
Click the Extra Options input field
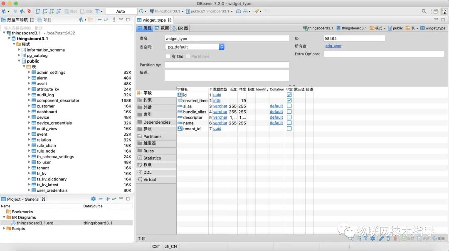[x=384, y=54]
